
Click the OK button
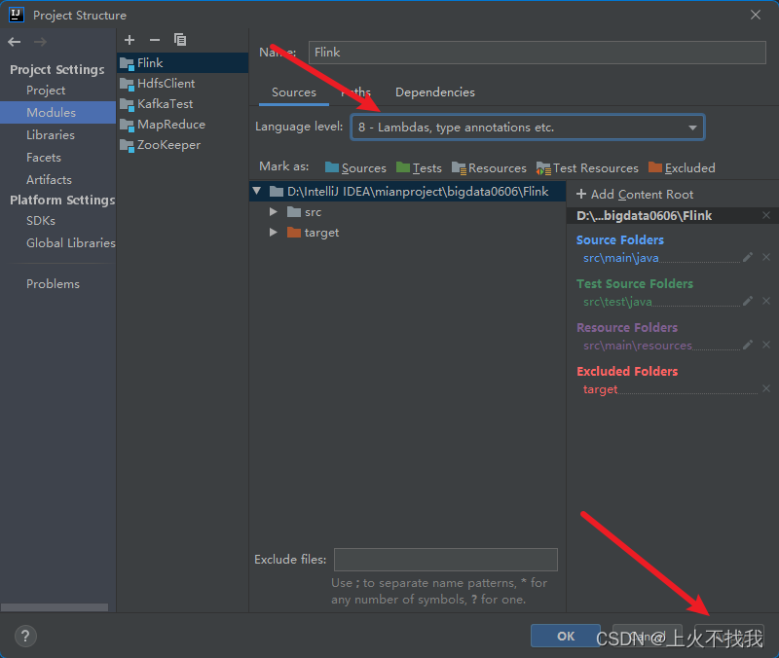tap(566, 637)
